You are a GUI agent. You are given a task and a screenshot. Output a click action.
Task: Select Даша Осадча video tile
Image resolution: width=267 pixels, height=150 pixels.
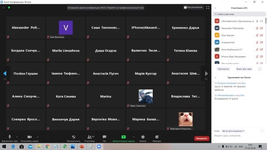click(106, 51)
